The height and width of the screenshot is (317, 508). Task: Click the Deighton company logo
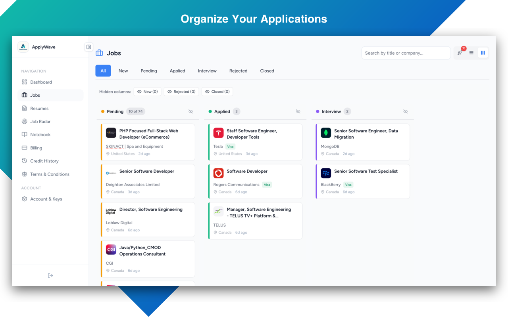click(x=111, y=173)
